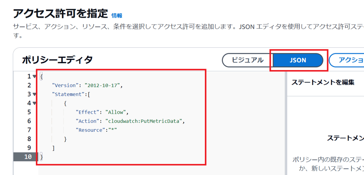The image size is (364, 175).
Task: Open the アクション dropdown button
Action: 347,60
